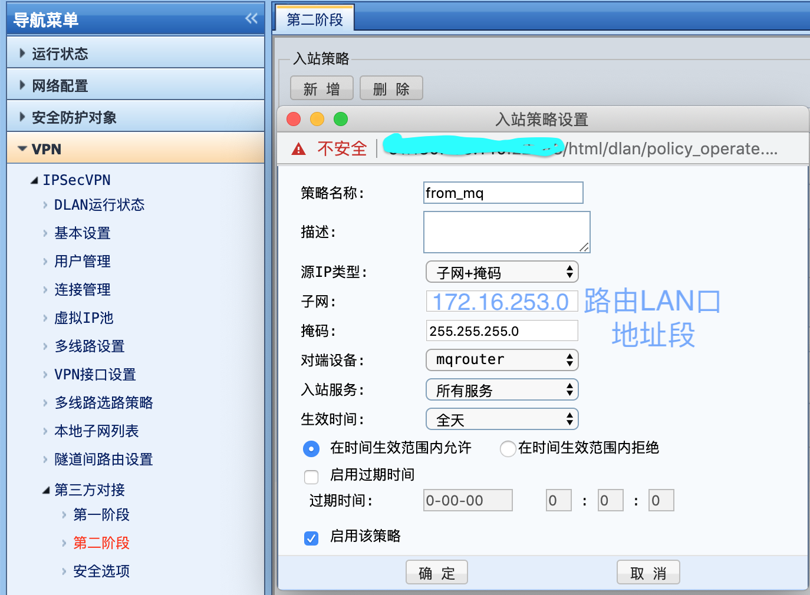Expand the 运行状态 menu section
The image size is (810, 595).
pyautogui.click(x=22, y=54)
